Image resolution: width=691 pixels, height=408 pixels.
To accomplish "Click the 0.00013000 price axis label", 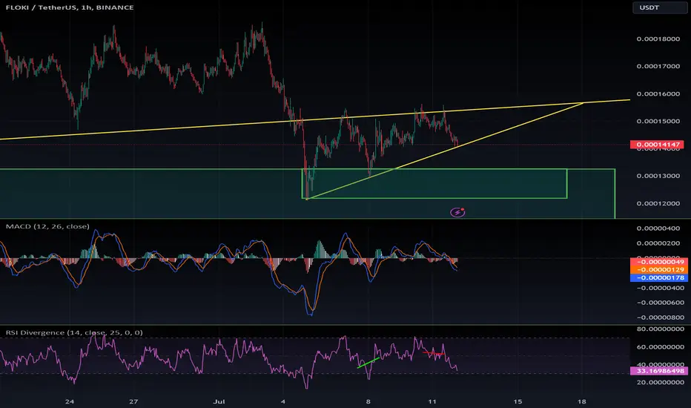I will tap(658, 176).
